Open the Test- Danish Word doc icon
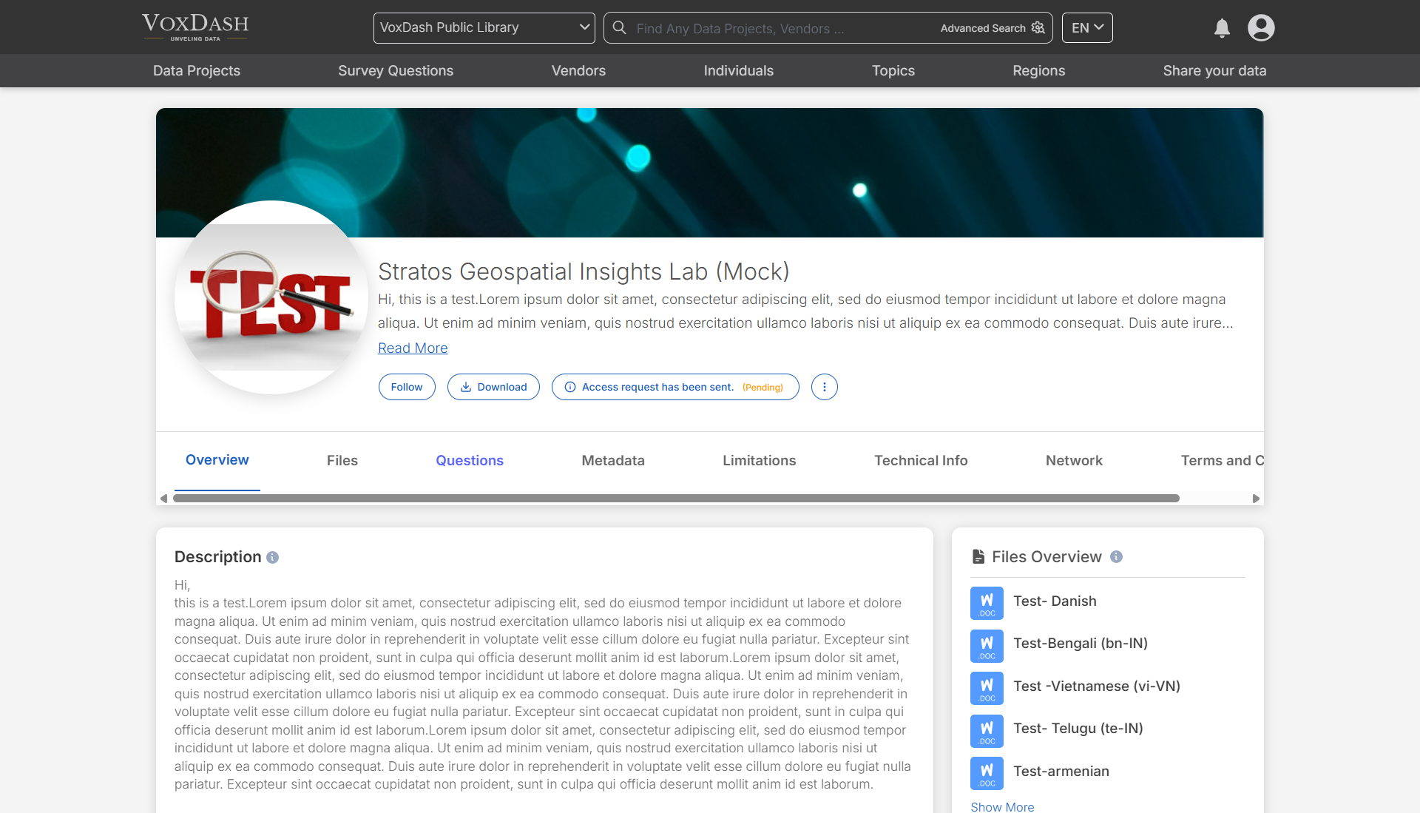Screen dimensions: 1420x813 pyautogui.click(x=987, y=603)
